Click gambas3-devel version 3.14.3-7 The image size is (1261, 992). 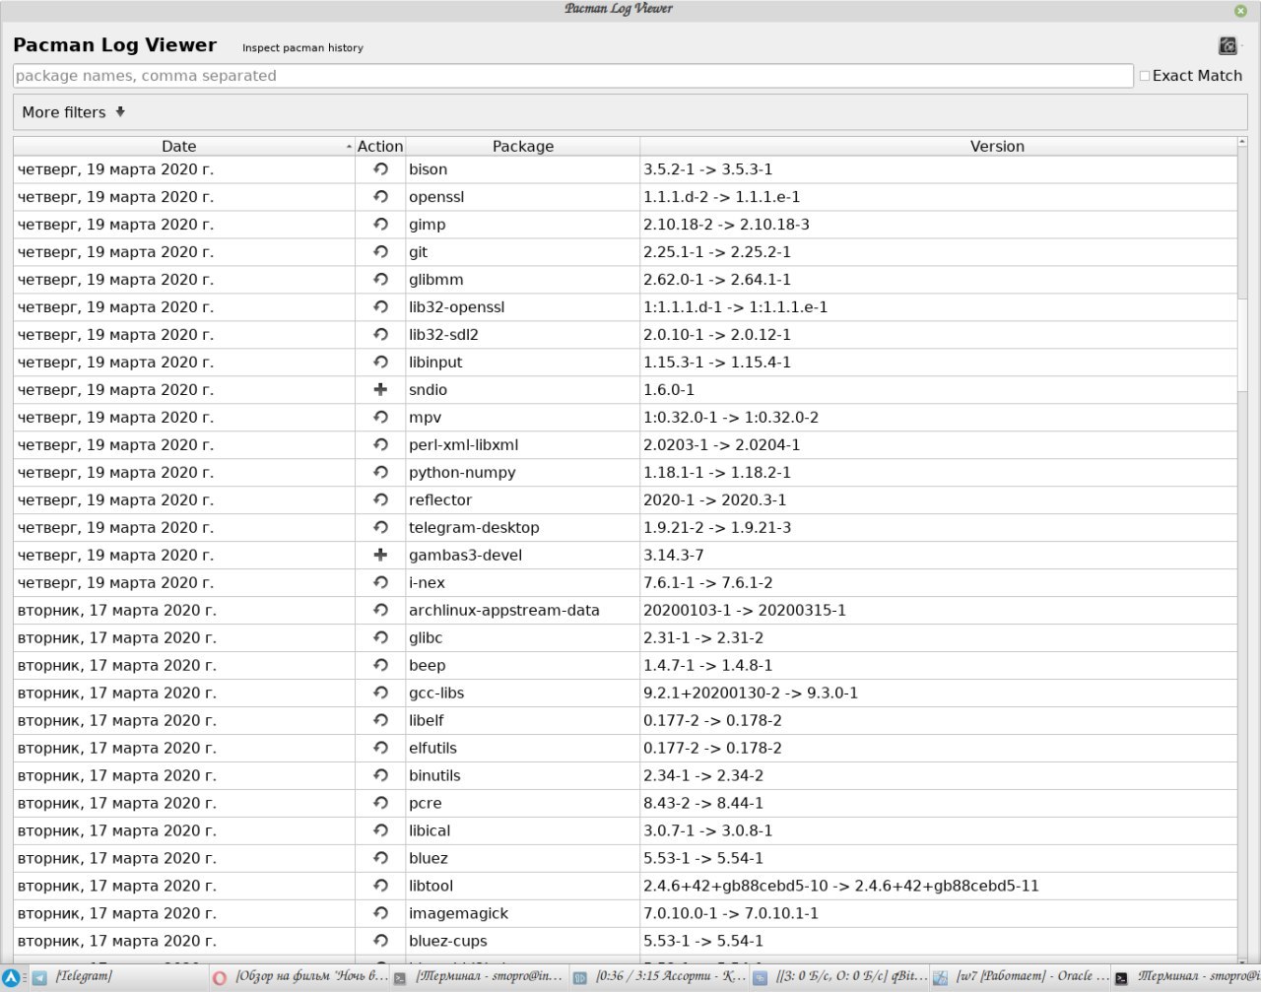[x=674, y=556]
